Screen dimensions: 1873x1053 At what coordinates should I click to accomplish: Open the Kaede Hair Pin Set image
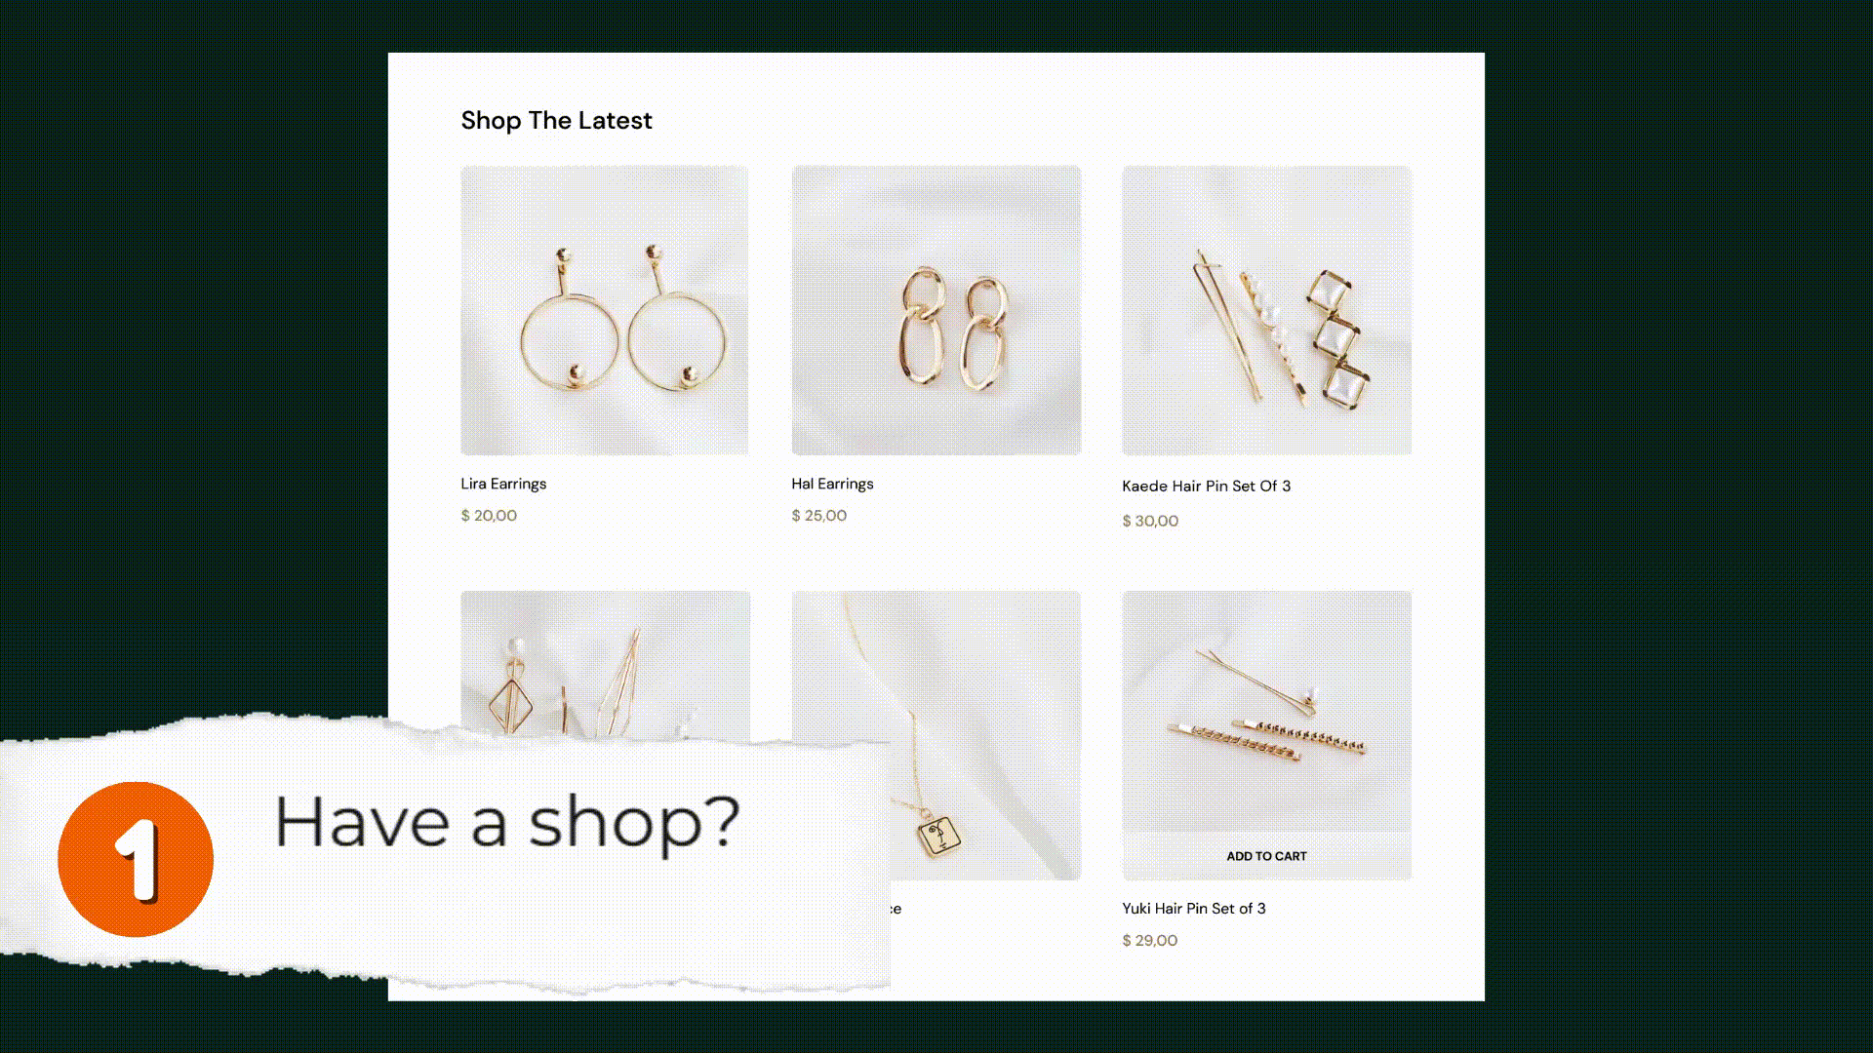click(x=1266, y=310)
